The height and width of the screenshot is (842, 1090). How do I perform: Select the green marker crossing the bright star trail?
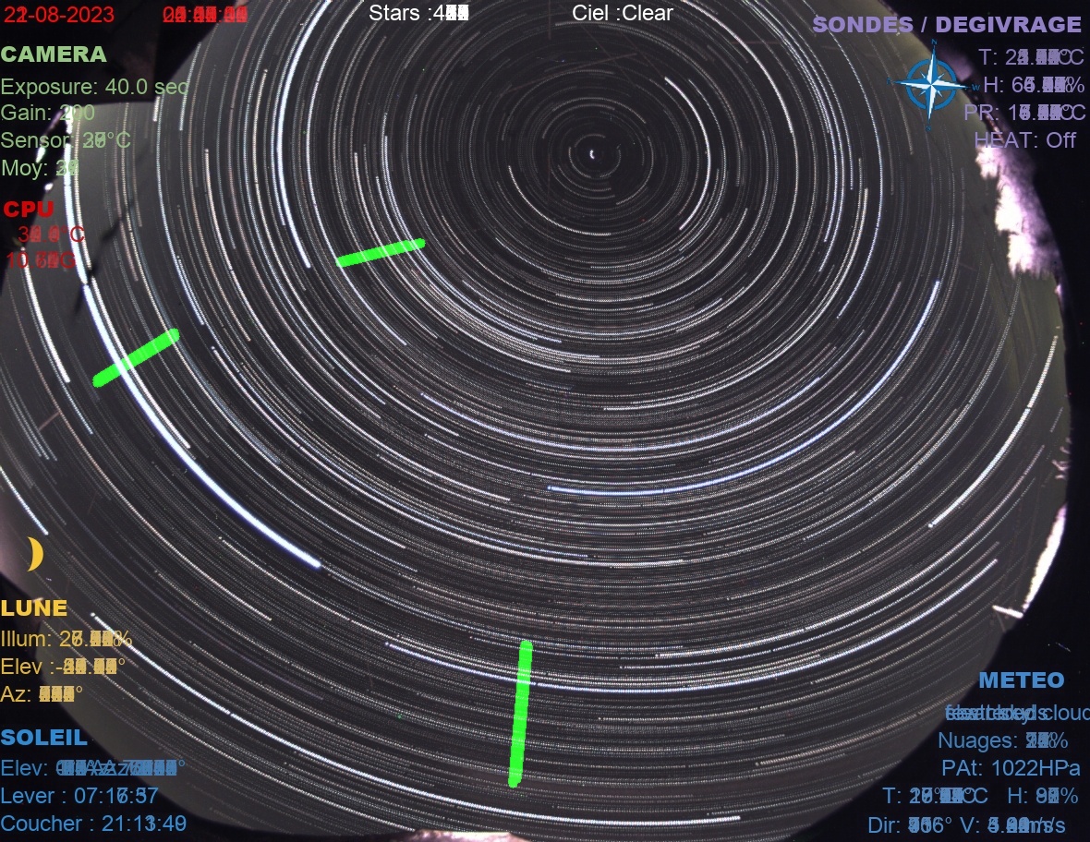pos(136,356)
